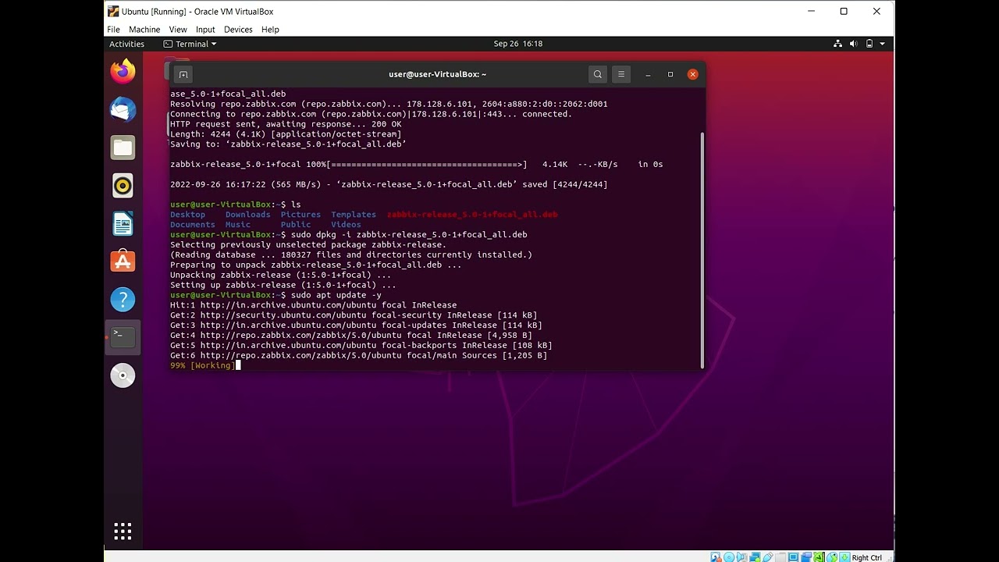
Task: Close the Terminal window
Action: pos(692,74)
